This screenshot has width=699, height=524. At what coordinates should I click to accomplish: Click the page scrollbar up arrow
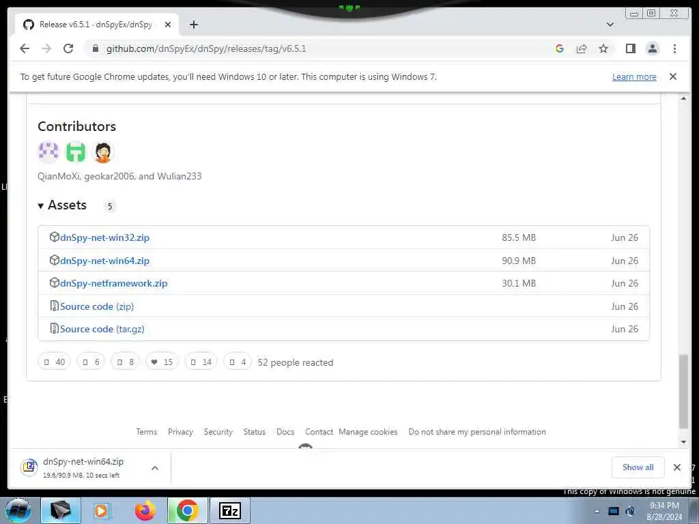[x=683, y=98]
